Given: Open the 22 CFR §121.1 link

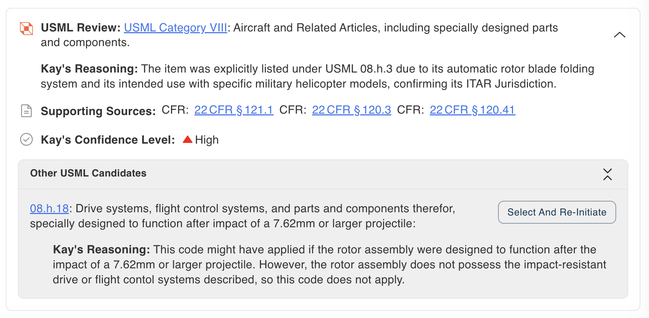Looking at the screenshot, I should coord(234,110).
